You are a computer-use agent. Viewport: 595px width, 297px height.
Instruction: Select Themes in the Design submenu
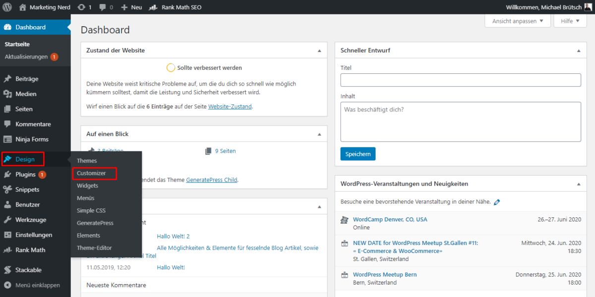(87, 161)
